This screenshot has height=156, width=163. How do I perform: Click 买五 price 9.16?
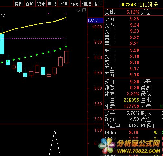(x=135, y=75)
